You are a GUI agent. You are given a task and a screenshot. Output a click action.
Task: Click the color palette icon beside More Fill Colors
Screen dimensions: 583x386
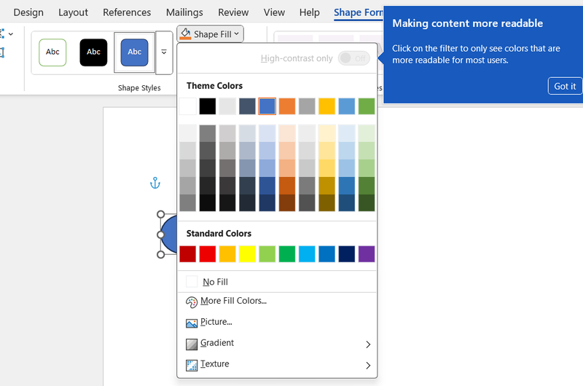coord(192,302)
